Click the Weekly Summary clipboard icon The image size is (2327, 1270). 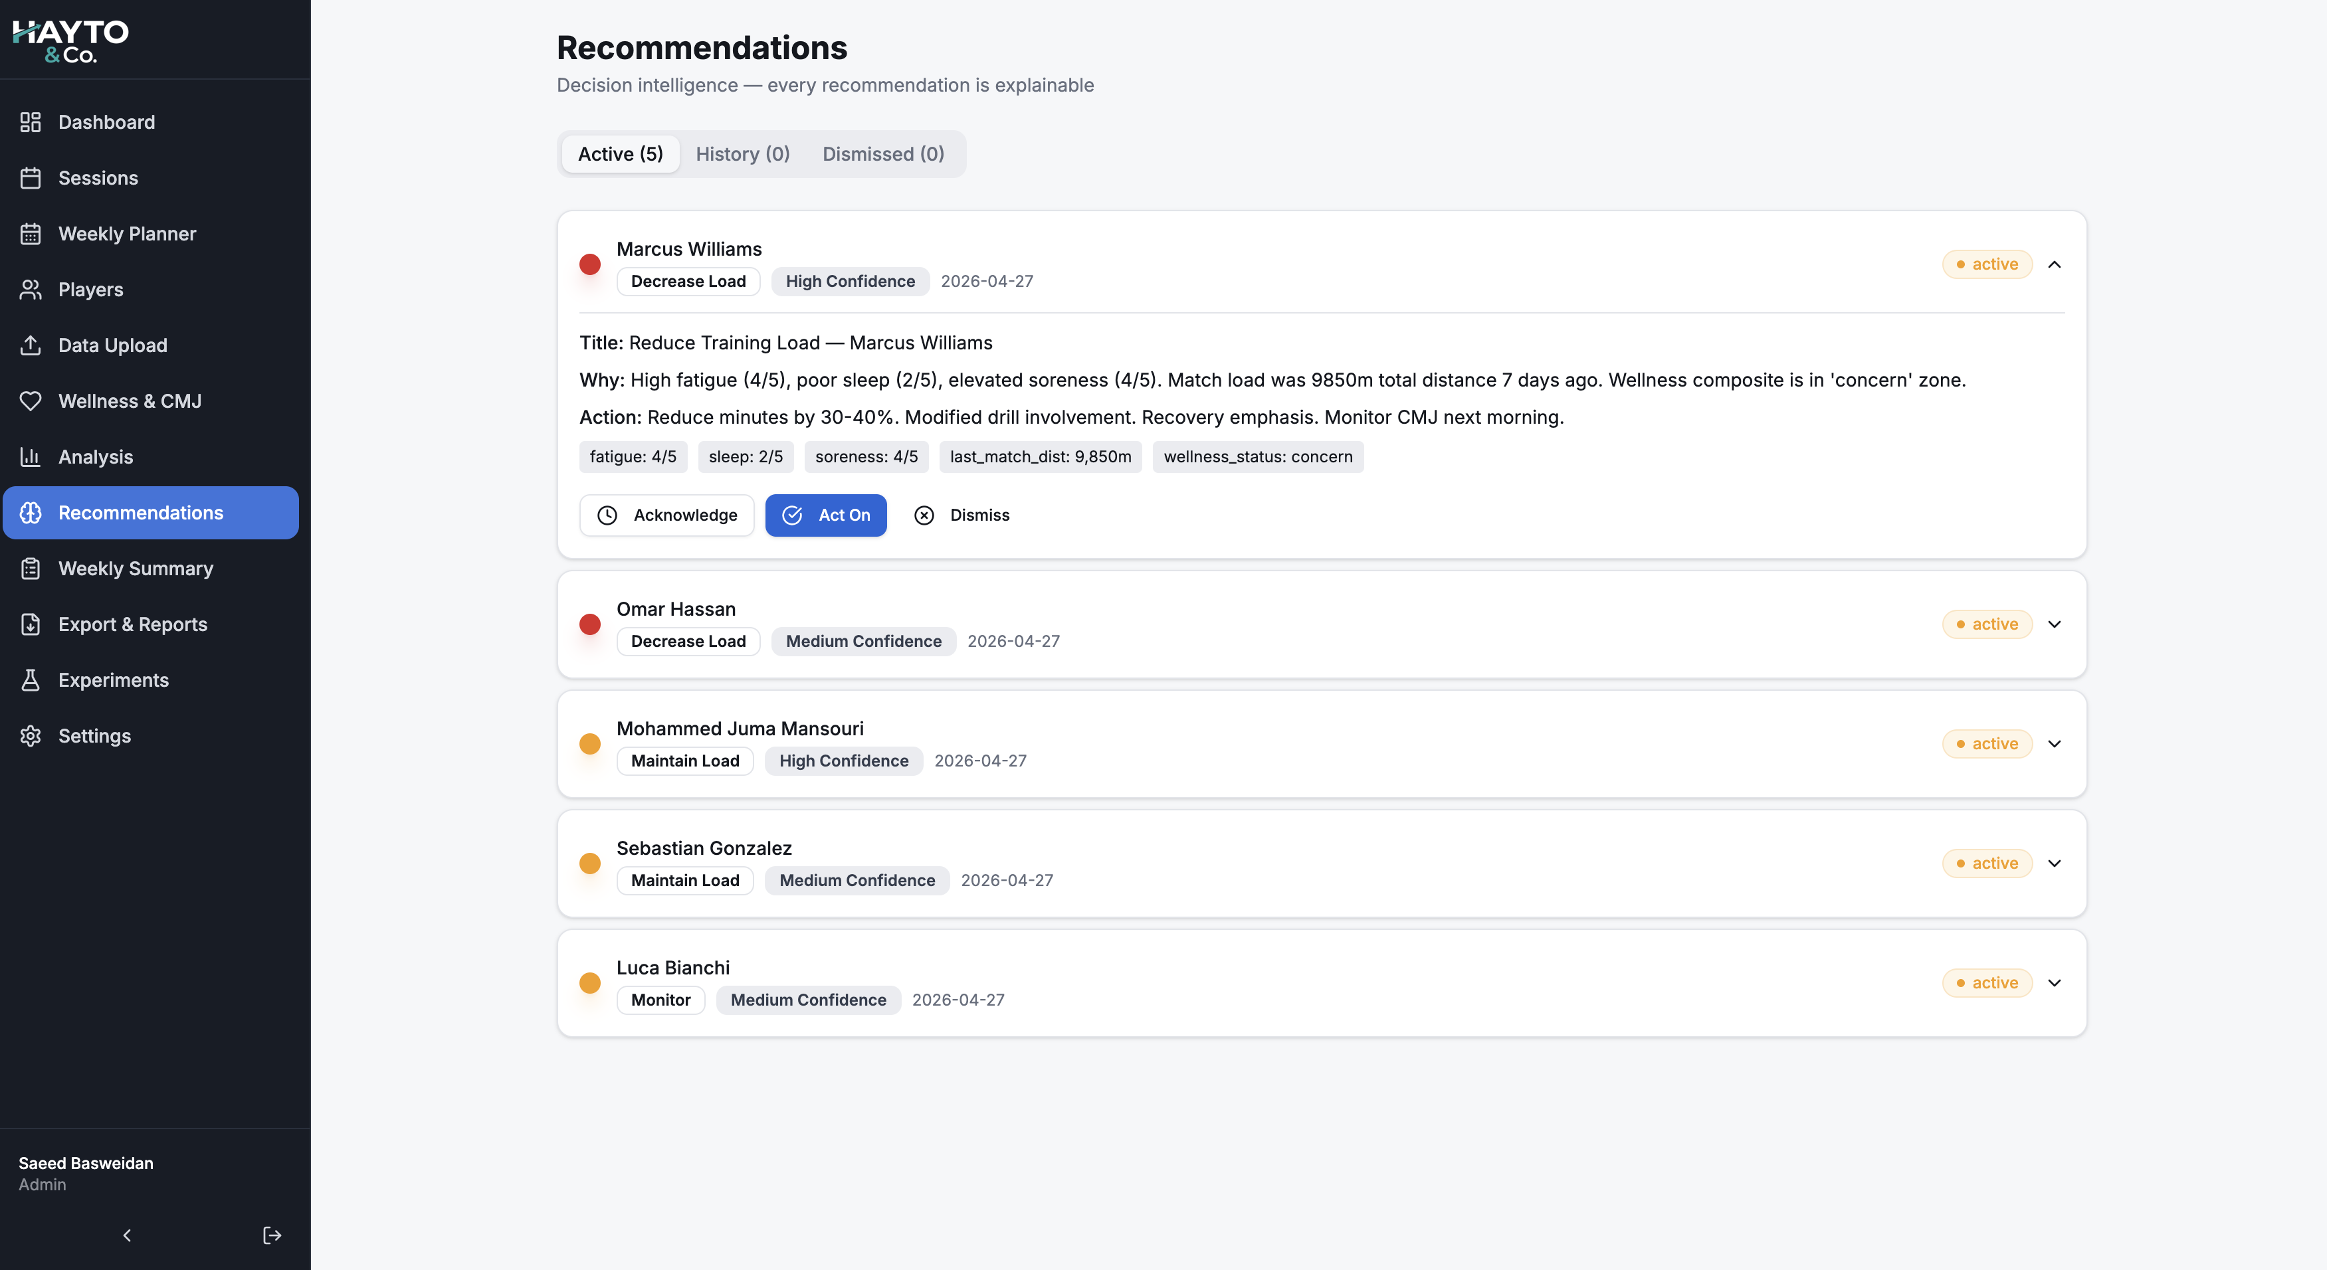31,569
